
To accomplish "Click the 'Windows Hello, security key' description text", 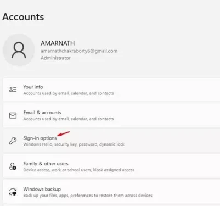I will pos(74,144).
